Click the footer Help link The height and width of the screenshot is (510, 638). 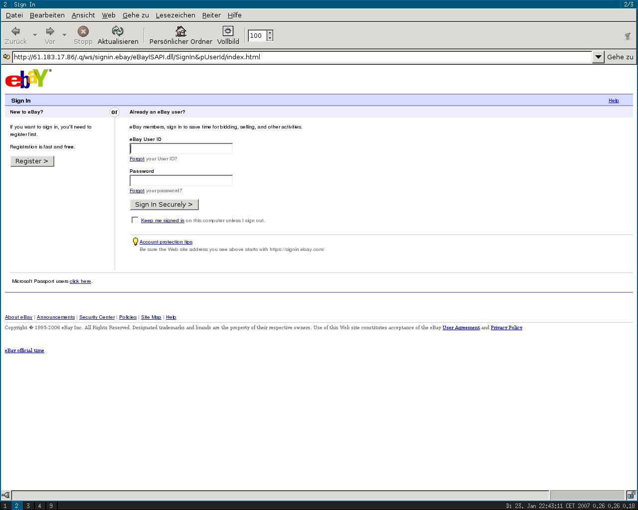click(171, 317)
